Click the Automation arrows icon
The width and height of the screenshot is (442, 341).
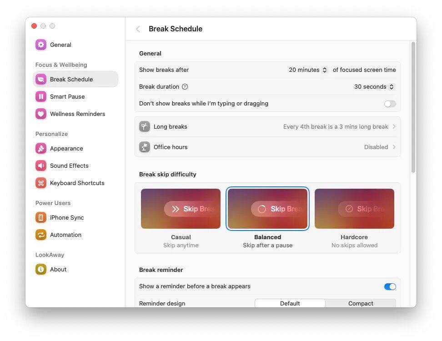coord(40,235)
